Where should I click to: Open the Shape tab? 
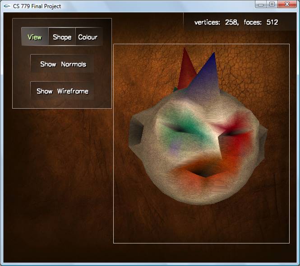[62, 37]
